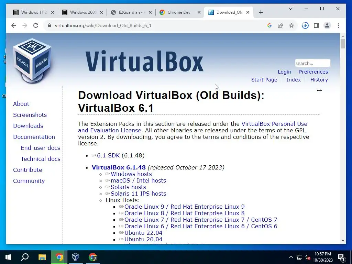Bookmark this tab with star

point(291,25)
